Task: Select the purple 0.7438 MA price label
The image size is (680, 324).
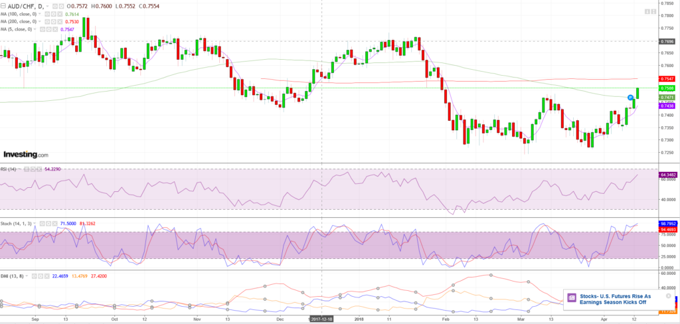Action: tap(666, 106)
